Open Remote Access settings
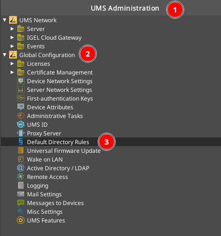 (47, 177)
